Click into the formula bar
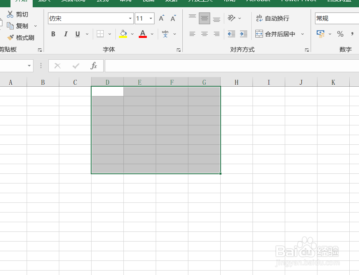The width and height of the screenshot is (359, 275). [x=232, y=66]
